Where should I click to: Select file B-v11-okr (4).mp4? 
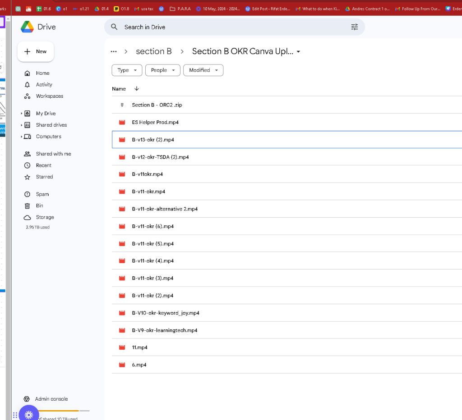[x=287, y=260]
